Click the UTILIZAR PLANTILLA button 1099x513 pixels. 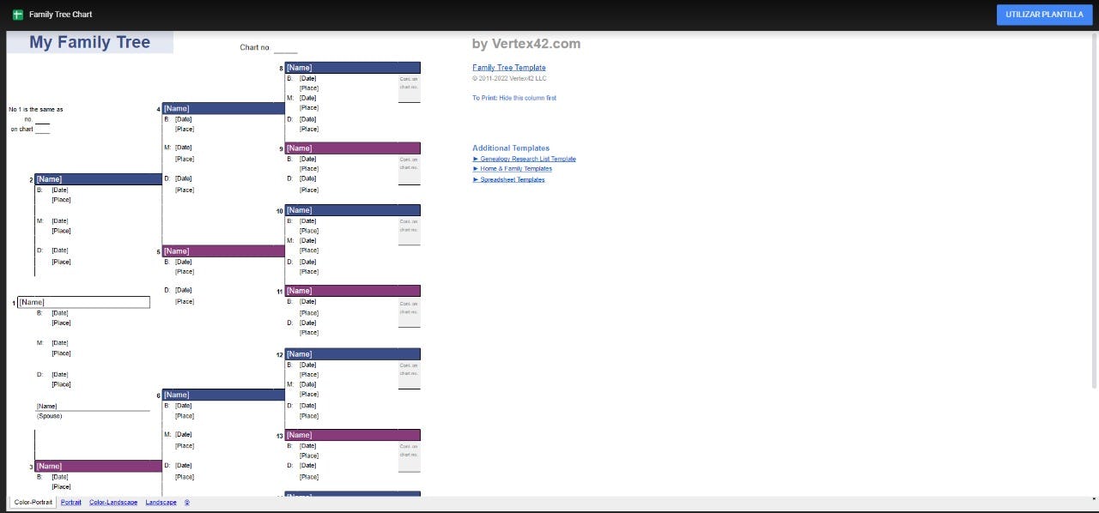click(x=1044, y=15)
